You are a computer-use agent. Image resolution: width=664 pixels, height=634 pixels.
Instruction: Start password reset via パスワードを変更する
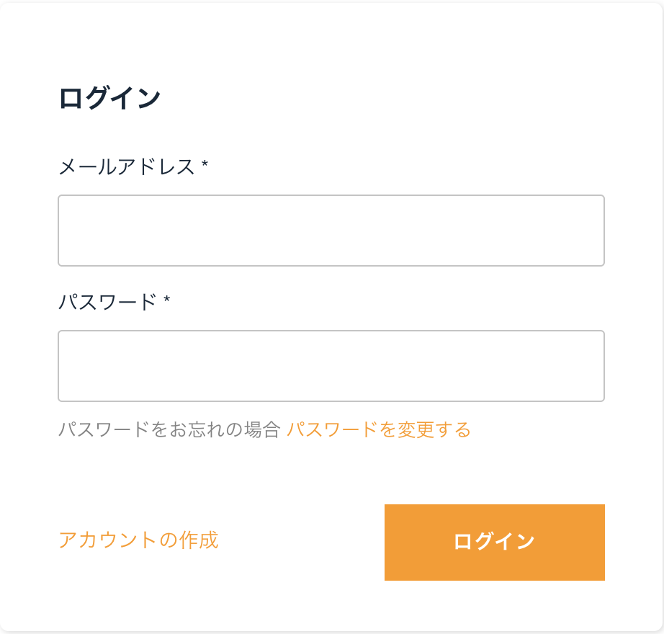coord(380,428)
